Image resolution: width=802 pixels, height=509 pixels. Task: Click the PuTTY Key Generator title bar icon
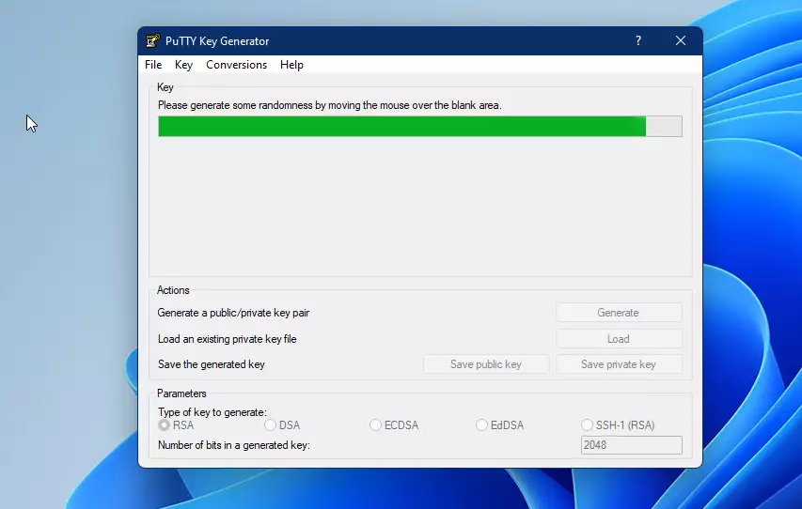[x=152, y=41]
